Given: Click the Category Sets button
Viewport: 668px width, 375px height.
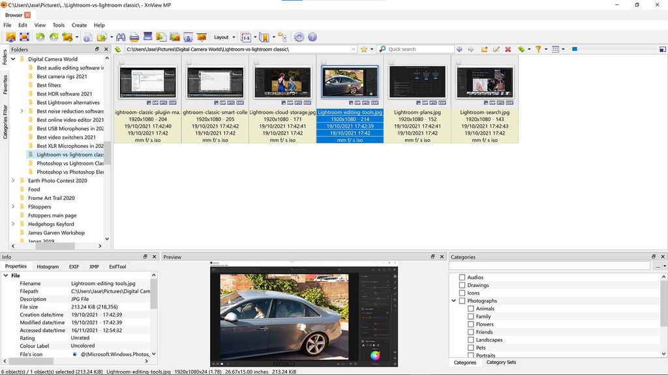Looking at the screenshot, I should point(501,362).
